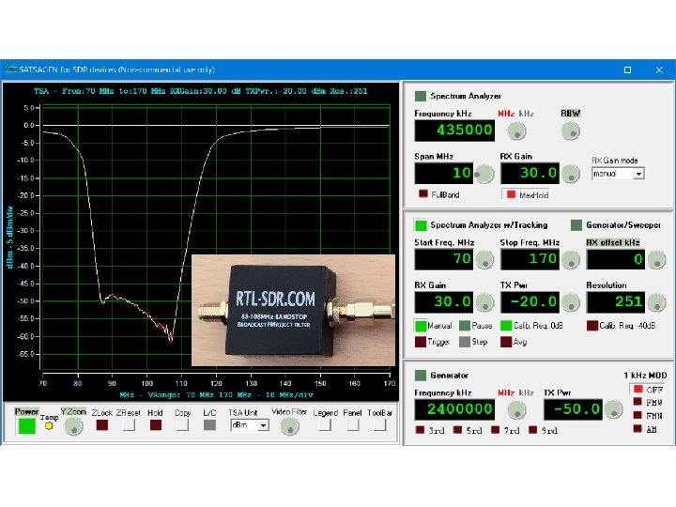Image resolution: width=676 pixels, height=507 pixels.
Task: Click the Span MHz value 10
Action: pyautogui.click(x=443, y=173)
